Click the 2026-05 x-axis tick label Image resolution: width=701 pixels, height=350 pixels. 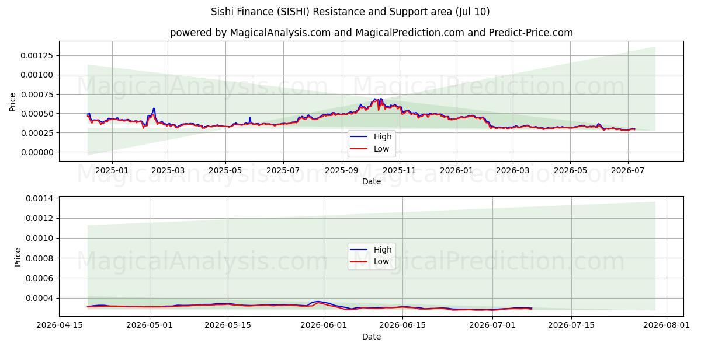(570, 170)
